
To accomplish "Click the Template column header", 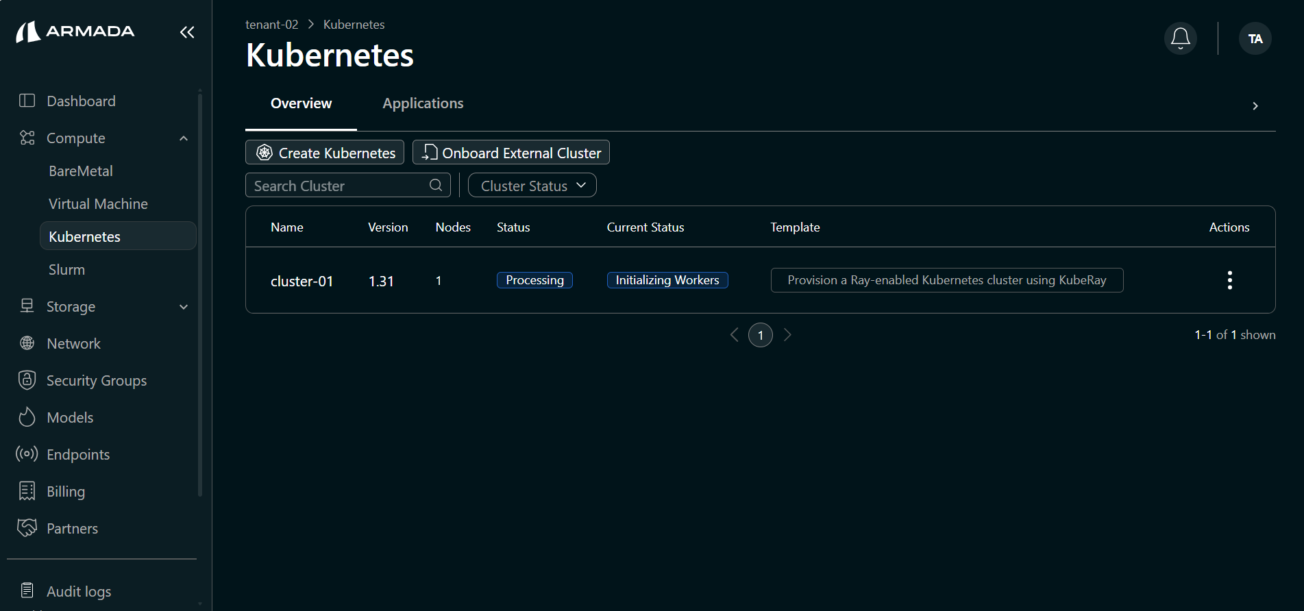I will (795, 227).
